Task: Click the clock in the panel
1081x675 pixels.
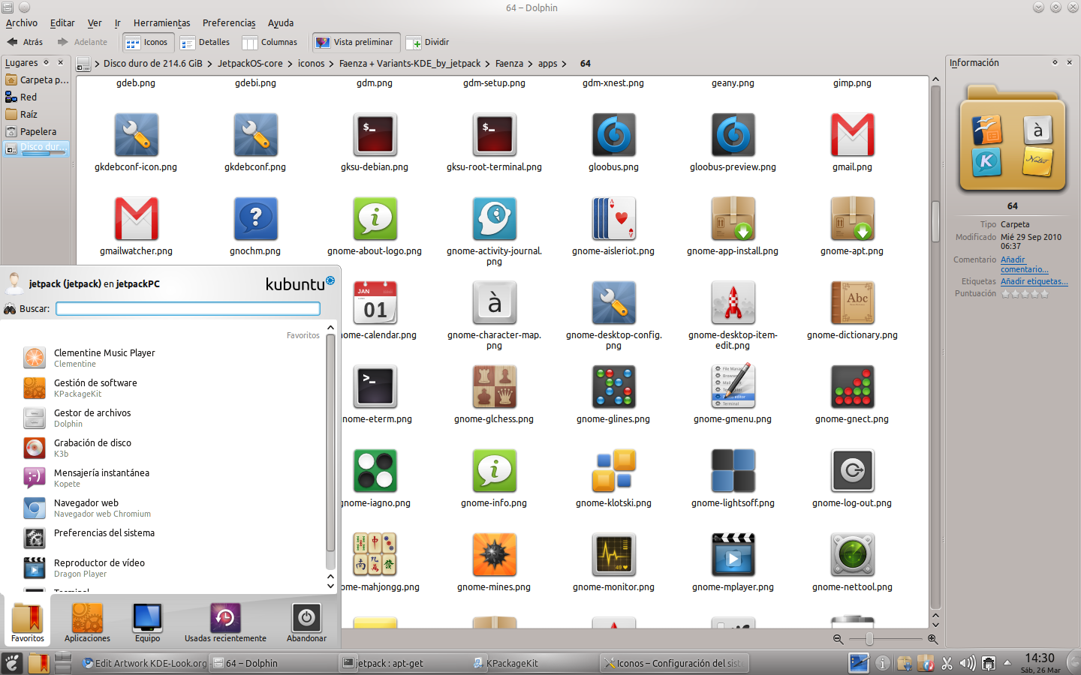Action: coord(1040,663)
